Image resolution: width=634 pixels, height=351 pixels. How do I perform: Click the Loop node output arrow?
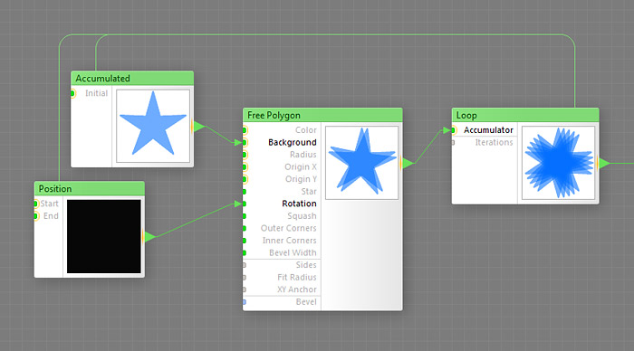[604, 163]
